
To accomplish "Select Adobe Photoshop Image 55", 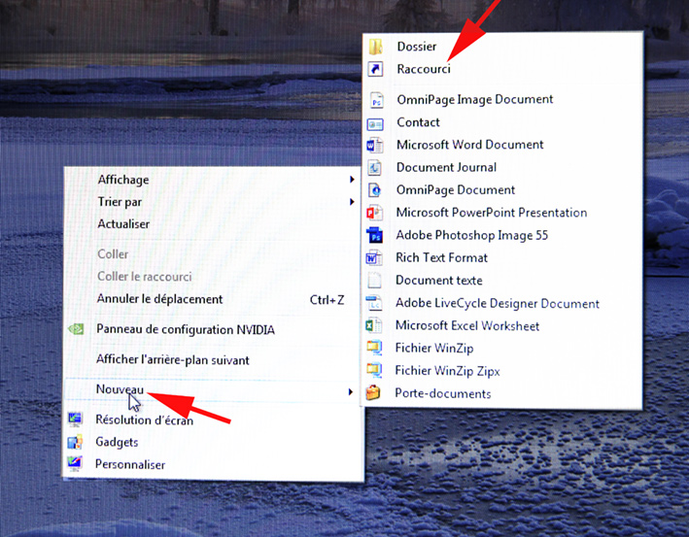I will (x=502, y=235).
